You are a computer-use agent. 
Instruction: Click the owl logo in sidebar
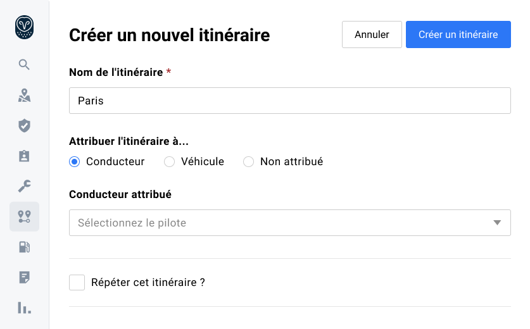point(24,27)
